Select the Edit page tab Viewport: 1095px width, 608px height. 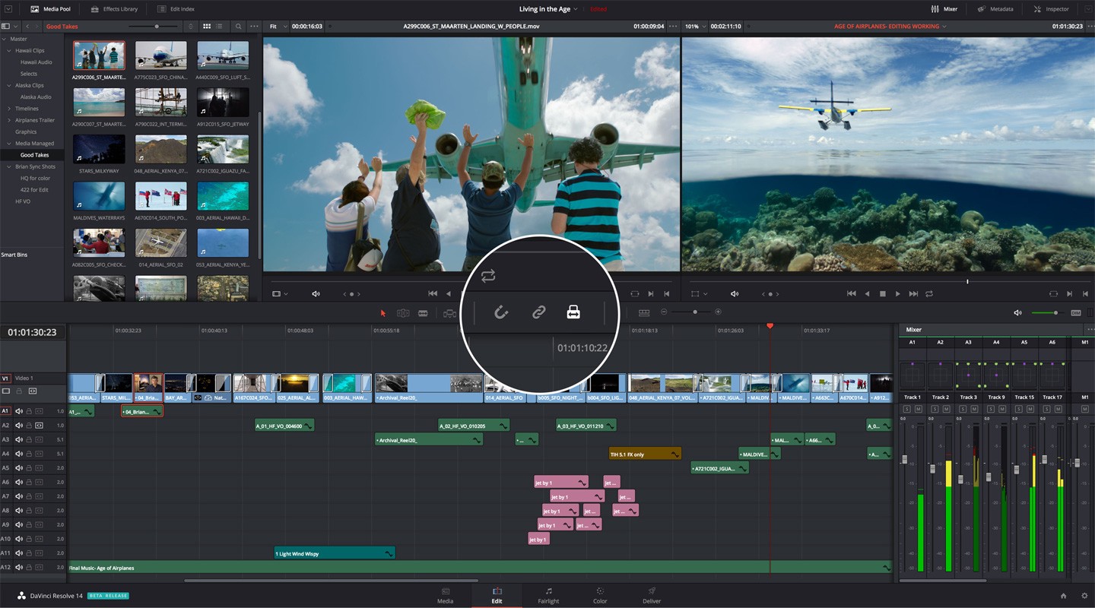coord(497,595)
